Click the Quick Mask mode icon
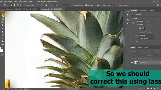The width and height of the screenshot is (161, 90). 3,55
